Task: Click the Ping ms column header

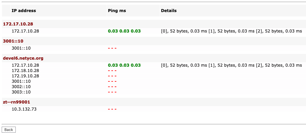Action: 117,11
